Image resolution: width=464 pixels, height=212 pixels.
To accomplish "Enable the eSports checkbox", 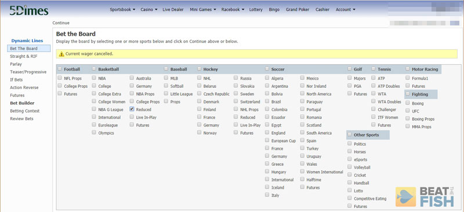I will click(350, 159).
